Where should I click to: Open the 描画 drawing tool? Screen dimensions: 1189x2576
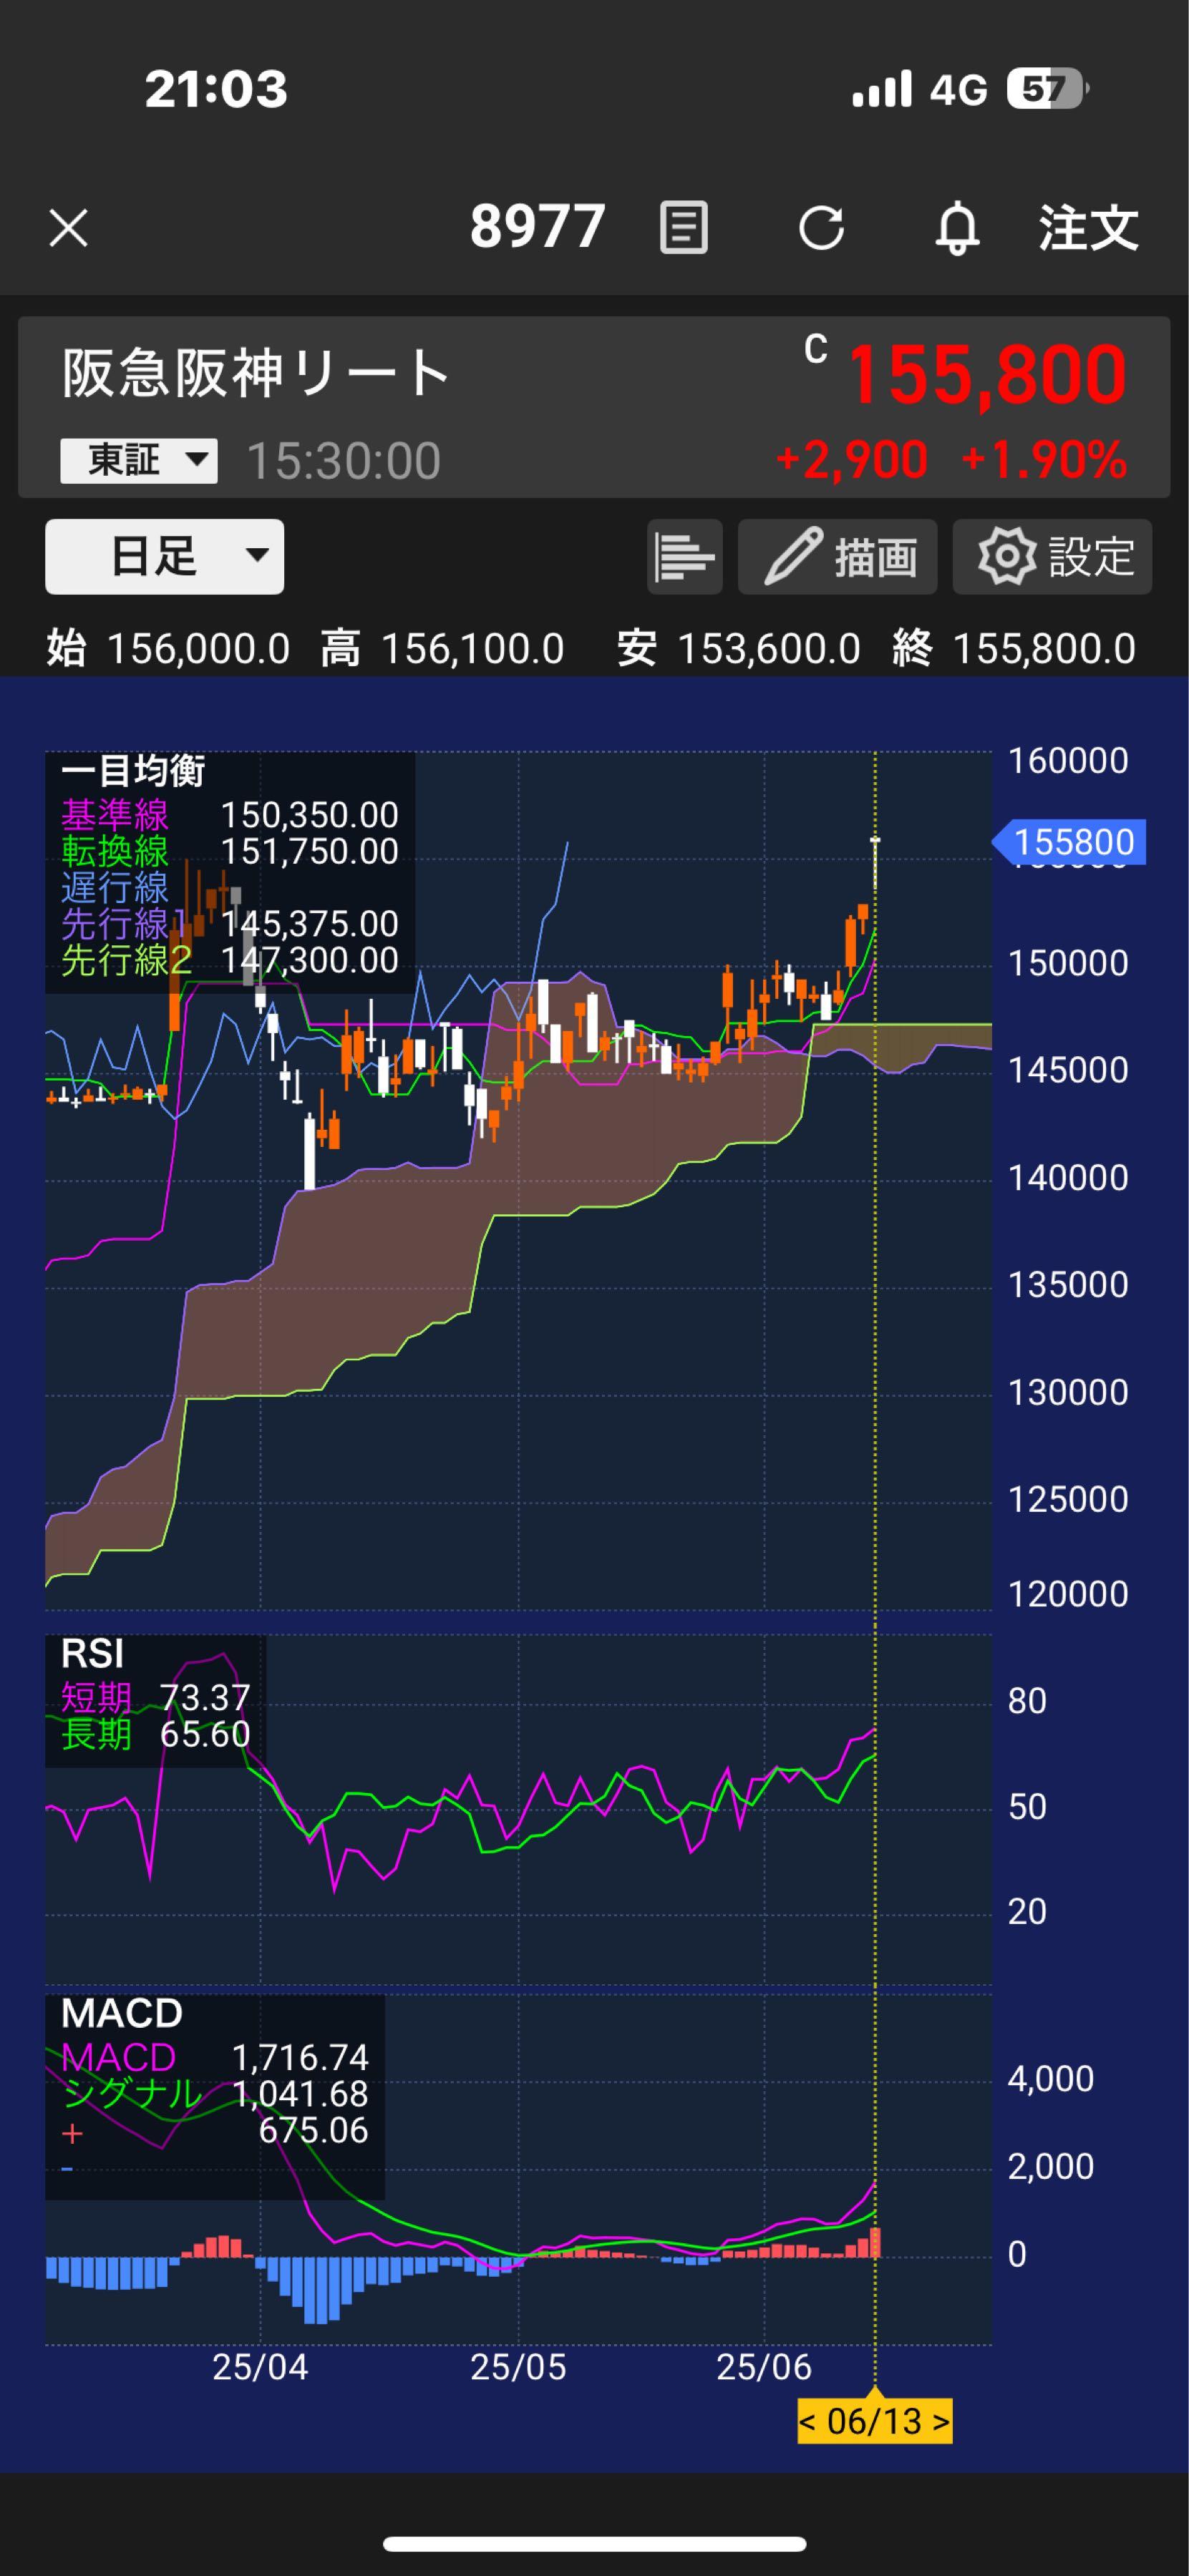tap(837, 557)
